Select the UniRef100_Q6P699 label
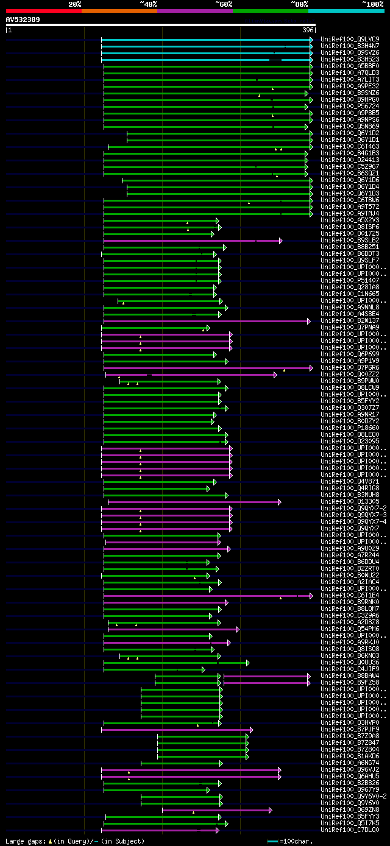The height and width of the screenshot is (846, 390). point(350,354)
